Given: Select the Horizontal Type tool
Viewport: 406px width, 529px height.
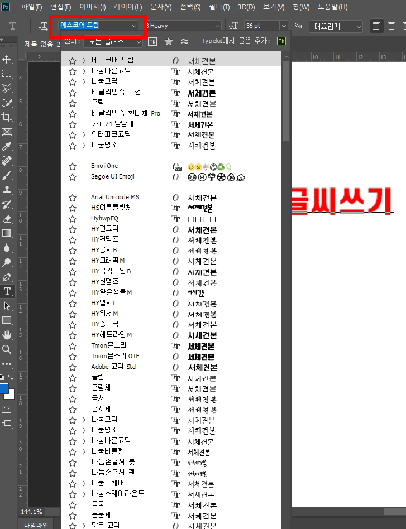Looking at the screenshot, I should [6, 291].
